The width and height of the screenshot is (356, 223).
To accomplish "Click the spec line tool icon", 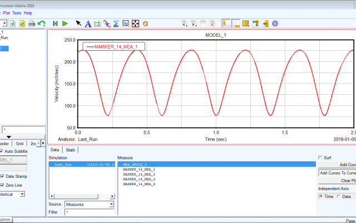I will pos(97,23).
